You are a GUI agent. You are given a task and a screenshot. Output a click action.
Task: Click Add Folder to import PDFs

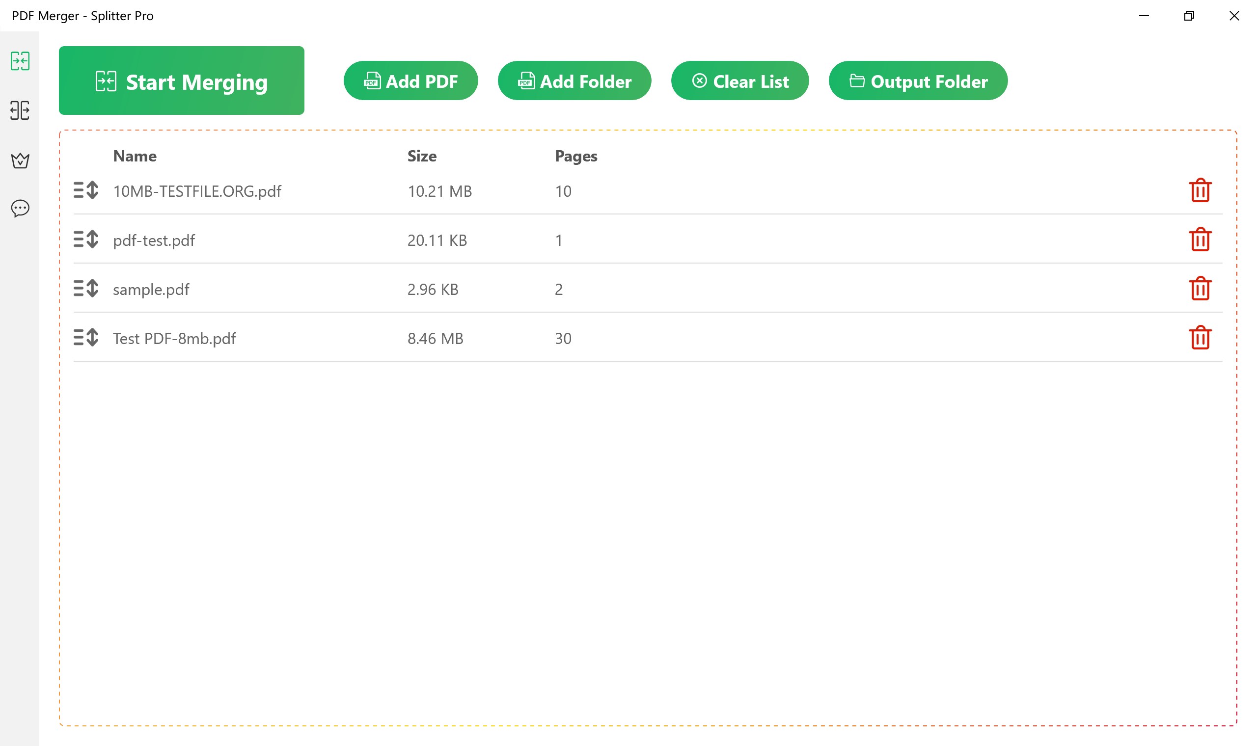coord(574,81)
